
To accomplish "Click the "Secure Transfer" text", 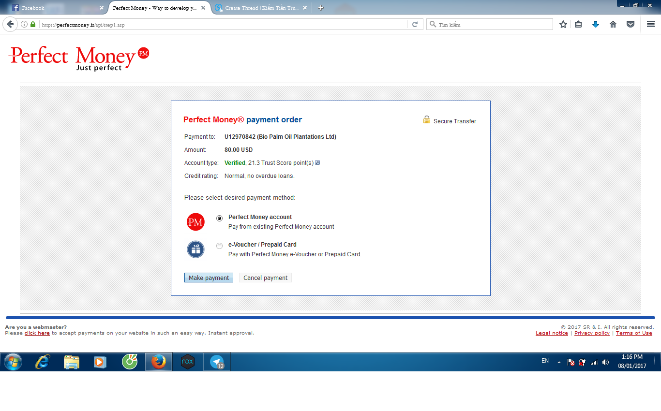I will pyautogui.click(x=455, y=121).
